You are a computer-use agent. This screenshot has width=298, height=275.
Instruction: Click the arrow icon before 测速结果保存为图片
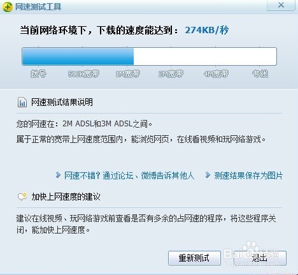(x=208, y=175)
